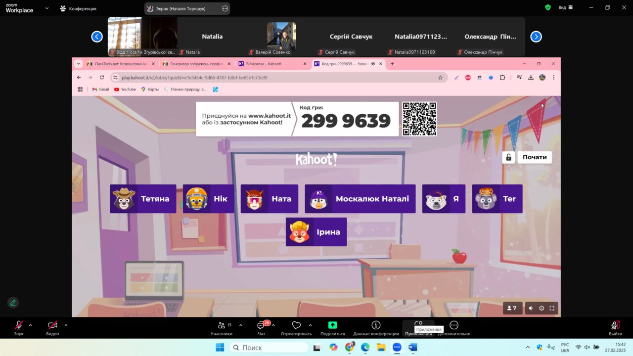Click player Тег in lobby

point(497,199)
